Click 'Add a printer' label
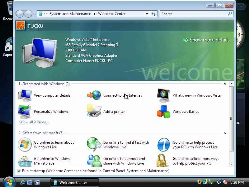The height and width of the screenshot is (187, 249). 114,112
